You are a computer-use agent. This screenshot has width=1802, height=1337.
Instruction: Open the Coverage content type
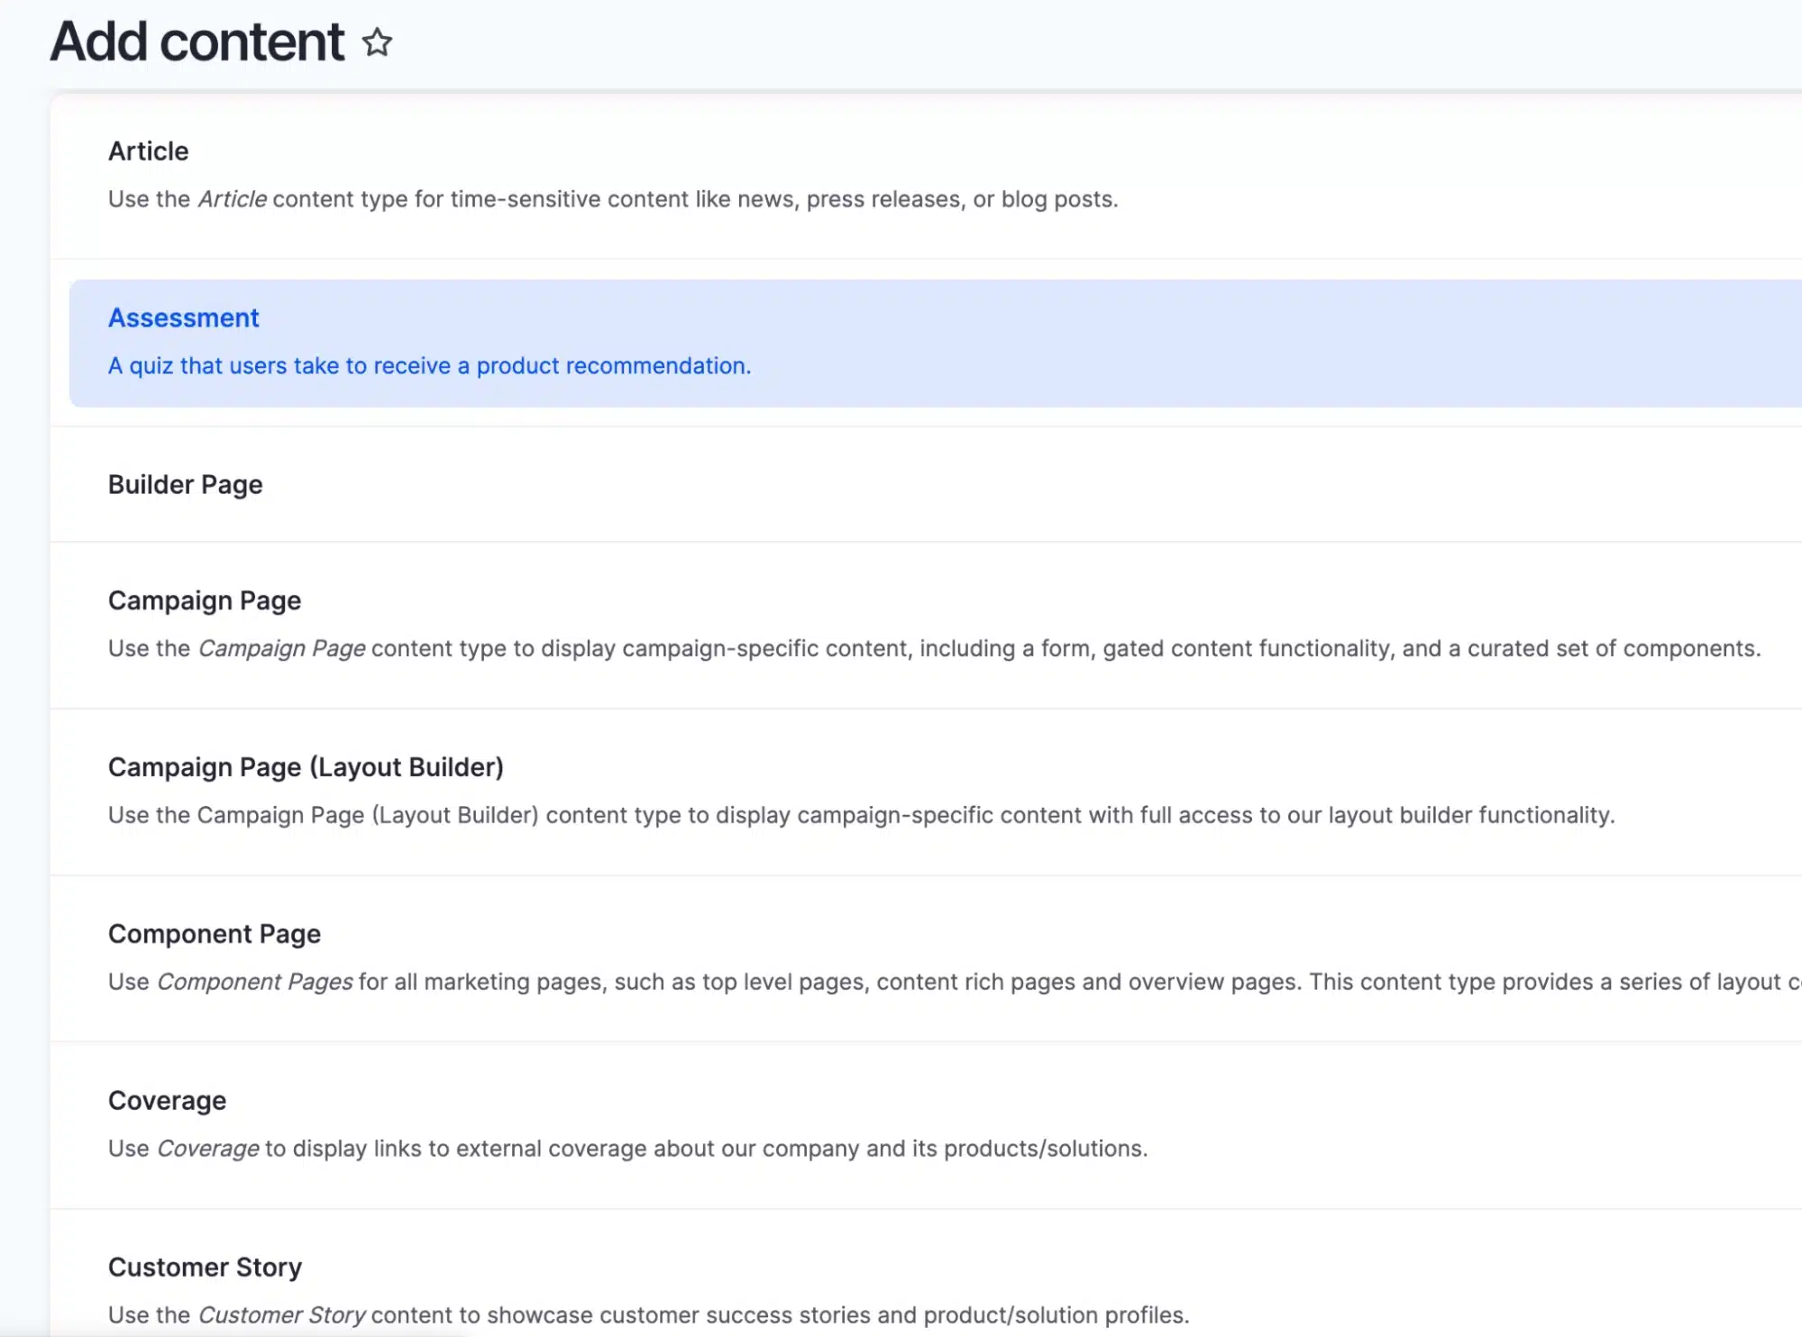coord(167,1101)
